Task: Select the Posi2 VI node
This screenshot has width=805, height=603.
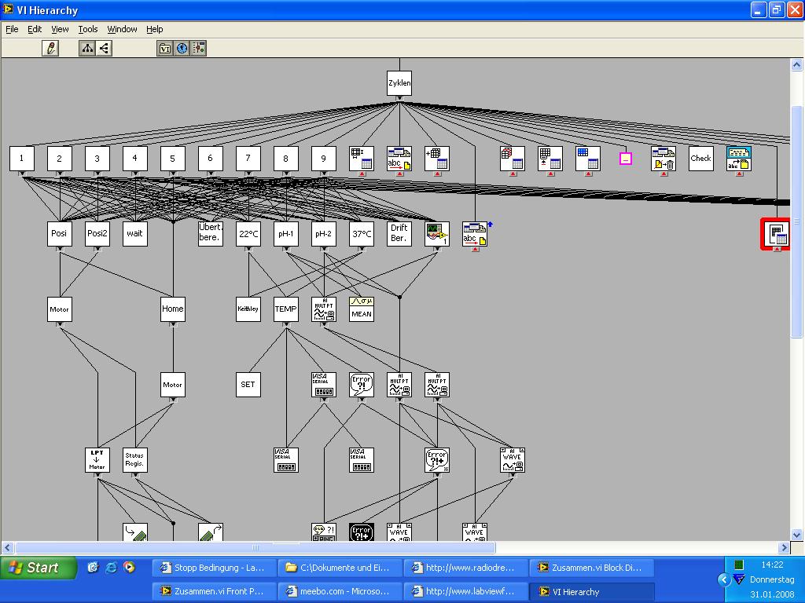Action: point(97,234)
